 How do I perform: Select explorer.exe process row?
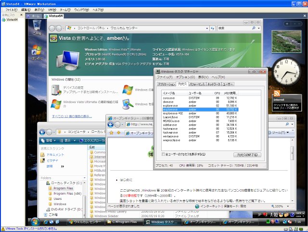click(x=200, y=105)
